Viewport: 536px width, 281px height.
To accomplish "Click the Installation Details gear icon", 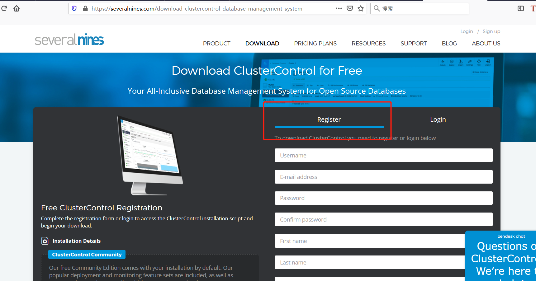I will click(x=45, y=241).
